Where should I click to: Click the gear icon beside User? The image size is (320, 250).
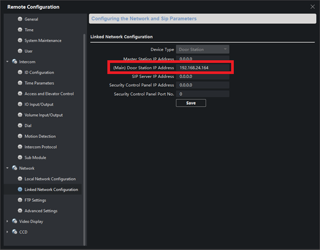pyautogui.click(x=20, y=51)
